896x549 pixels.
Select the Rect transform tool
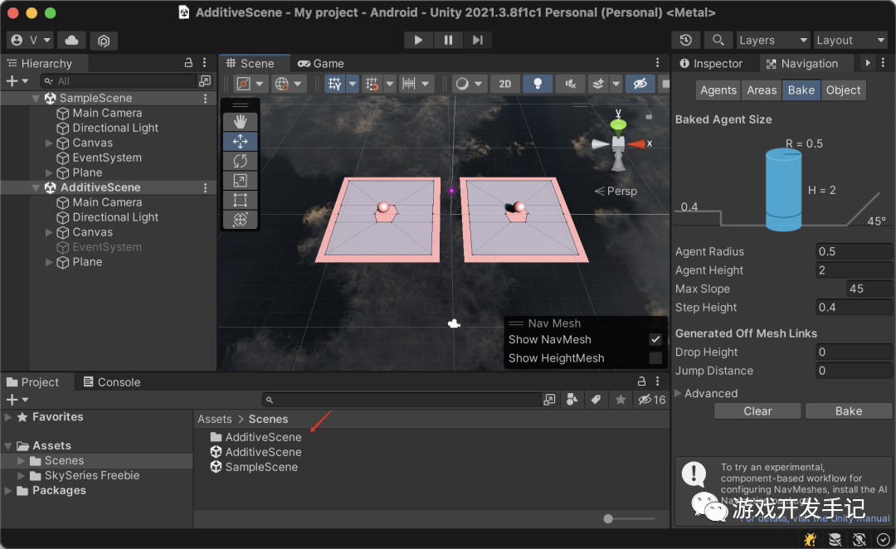coord(240,200)
